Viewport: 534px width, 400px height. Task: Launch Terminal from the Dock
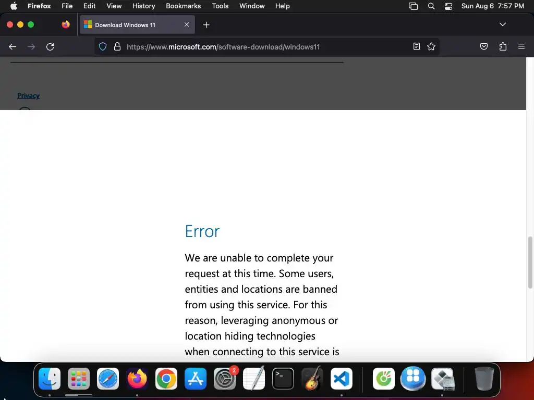(x=283, y=379)
